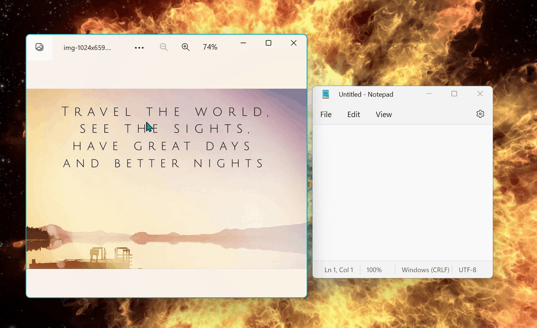Click the UTF-8 encoding status bar item
Viewport: 537px width, 328px height.
click(x=467, y=270)
